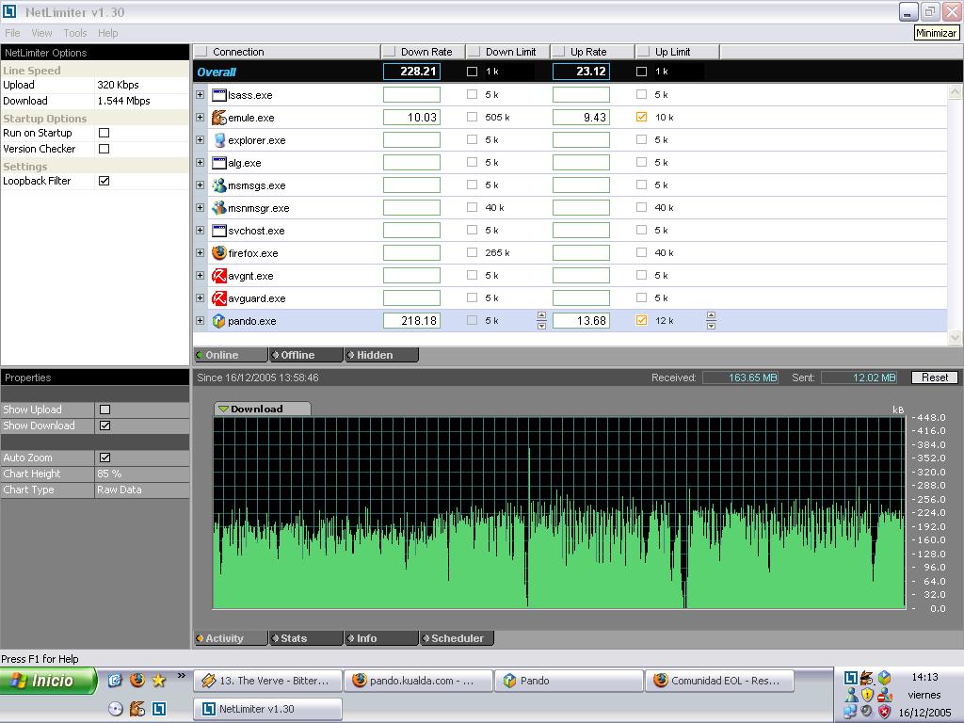Disable the Loopback Filter checkbox

(104, 181)
